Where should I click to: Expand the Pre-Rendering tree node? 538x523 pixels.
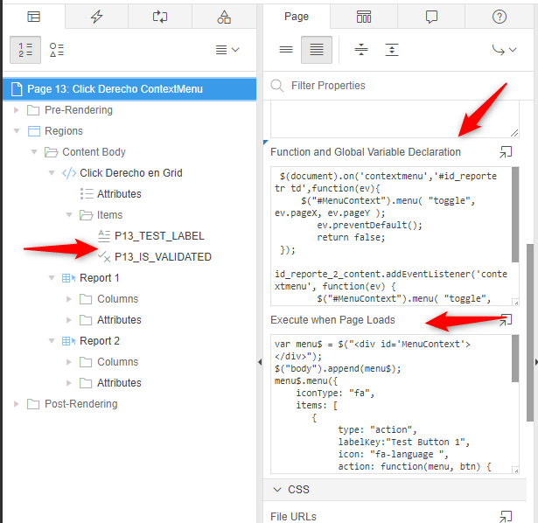pos(16,110)
